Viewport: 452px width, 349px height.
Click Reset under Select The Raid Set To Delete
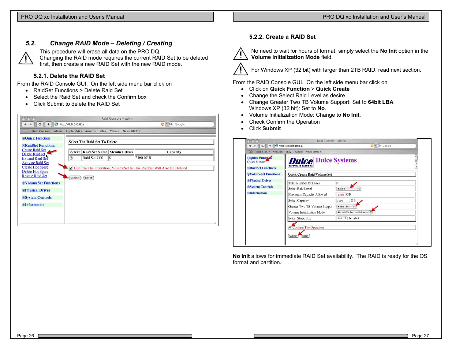[89, 178]
